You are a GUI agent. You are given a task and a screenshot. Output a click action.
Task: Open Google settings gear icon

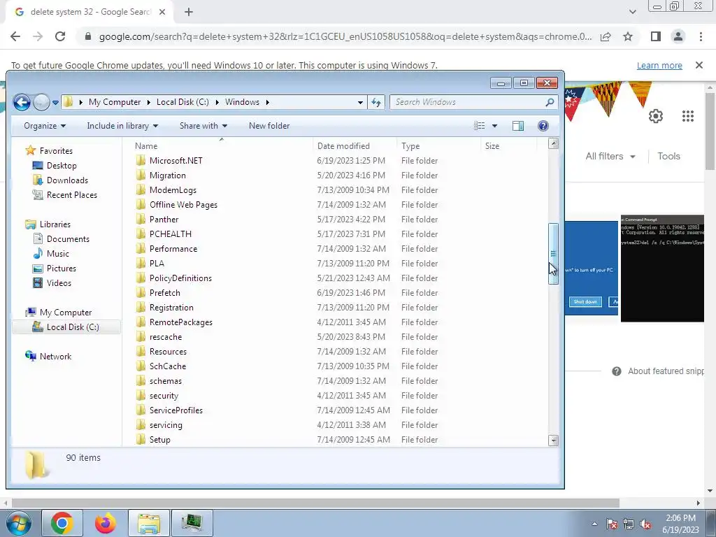(656, 116)
